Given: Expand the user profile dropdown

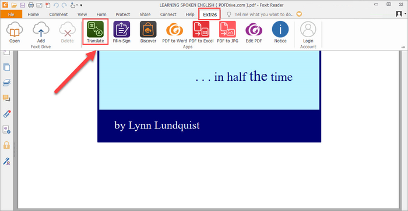Looking at the screenshot, I should click(x=406, y=14).
